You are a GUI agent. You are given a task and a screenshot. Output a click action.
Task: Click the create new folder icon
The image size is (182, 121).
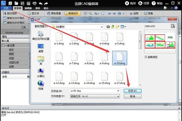(117, 27)
